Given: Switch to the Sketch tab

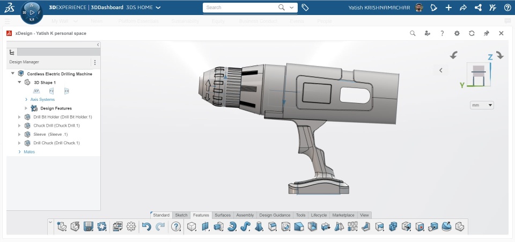Looking at the screenshot, I should [181, 215].
